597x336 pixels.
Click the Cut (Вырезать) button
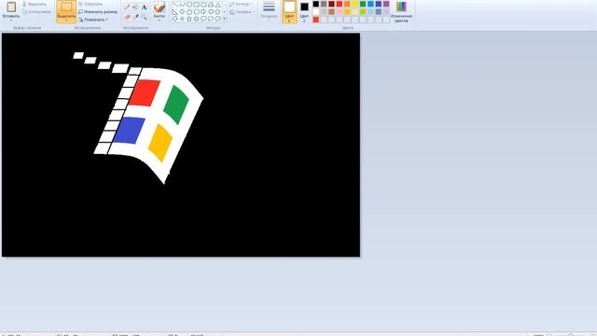pos(35,4)
